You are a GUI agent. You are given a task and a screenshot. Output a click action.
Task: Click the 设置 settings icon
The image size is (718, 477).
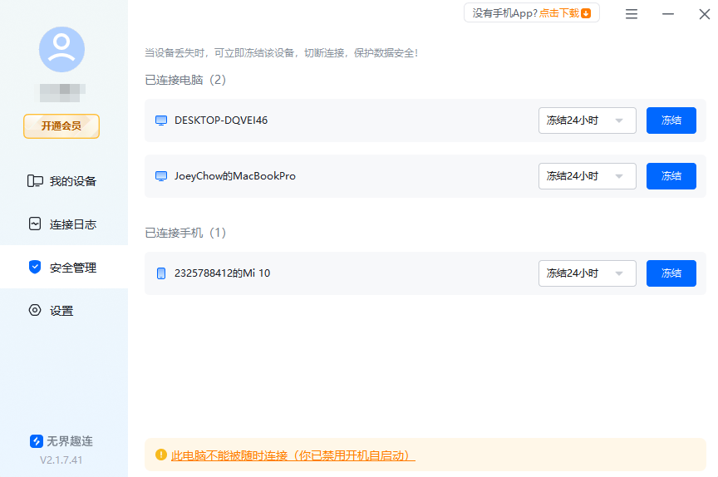35,311
